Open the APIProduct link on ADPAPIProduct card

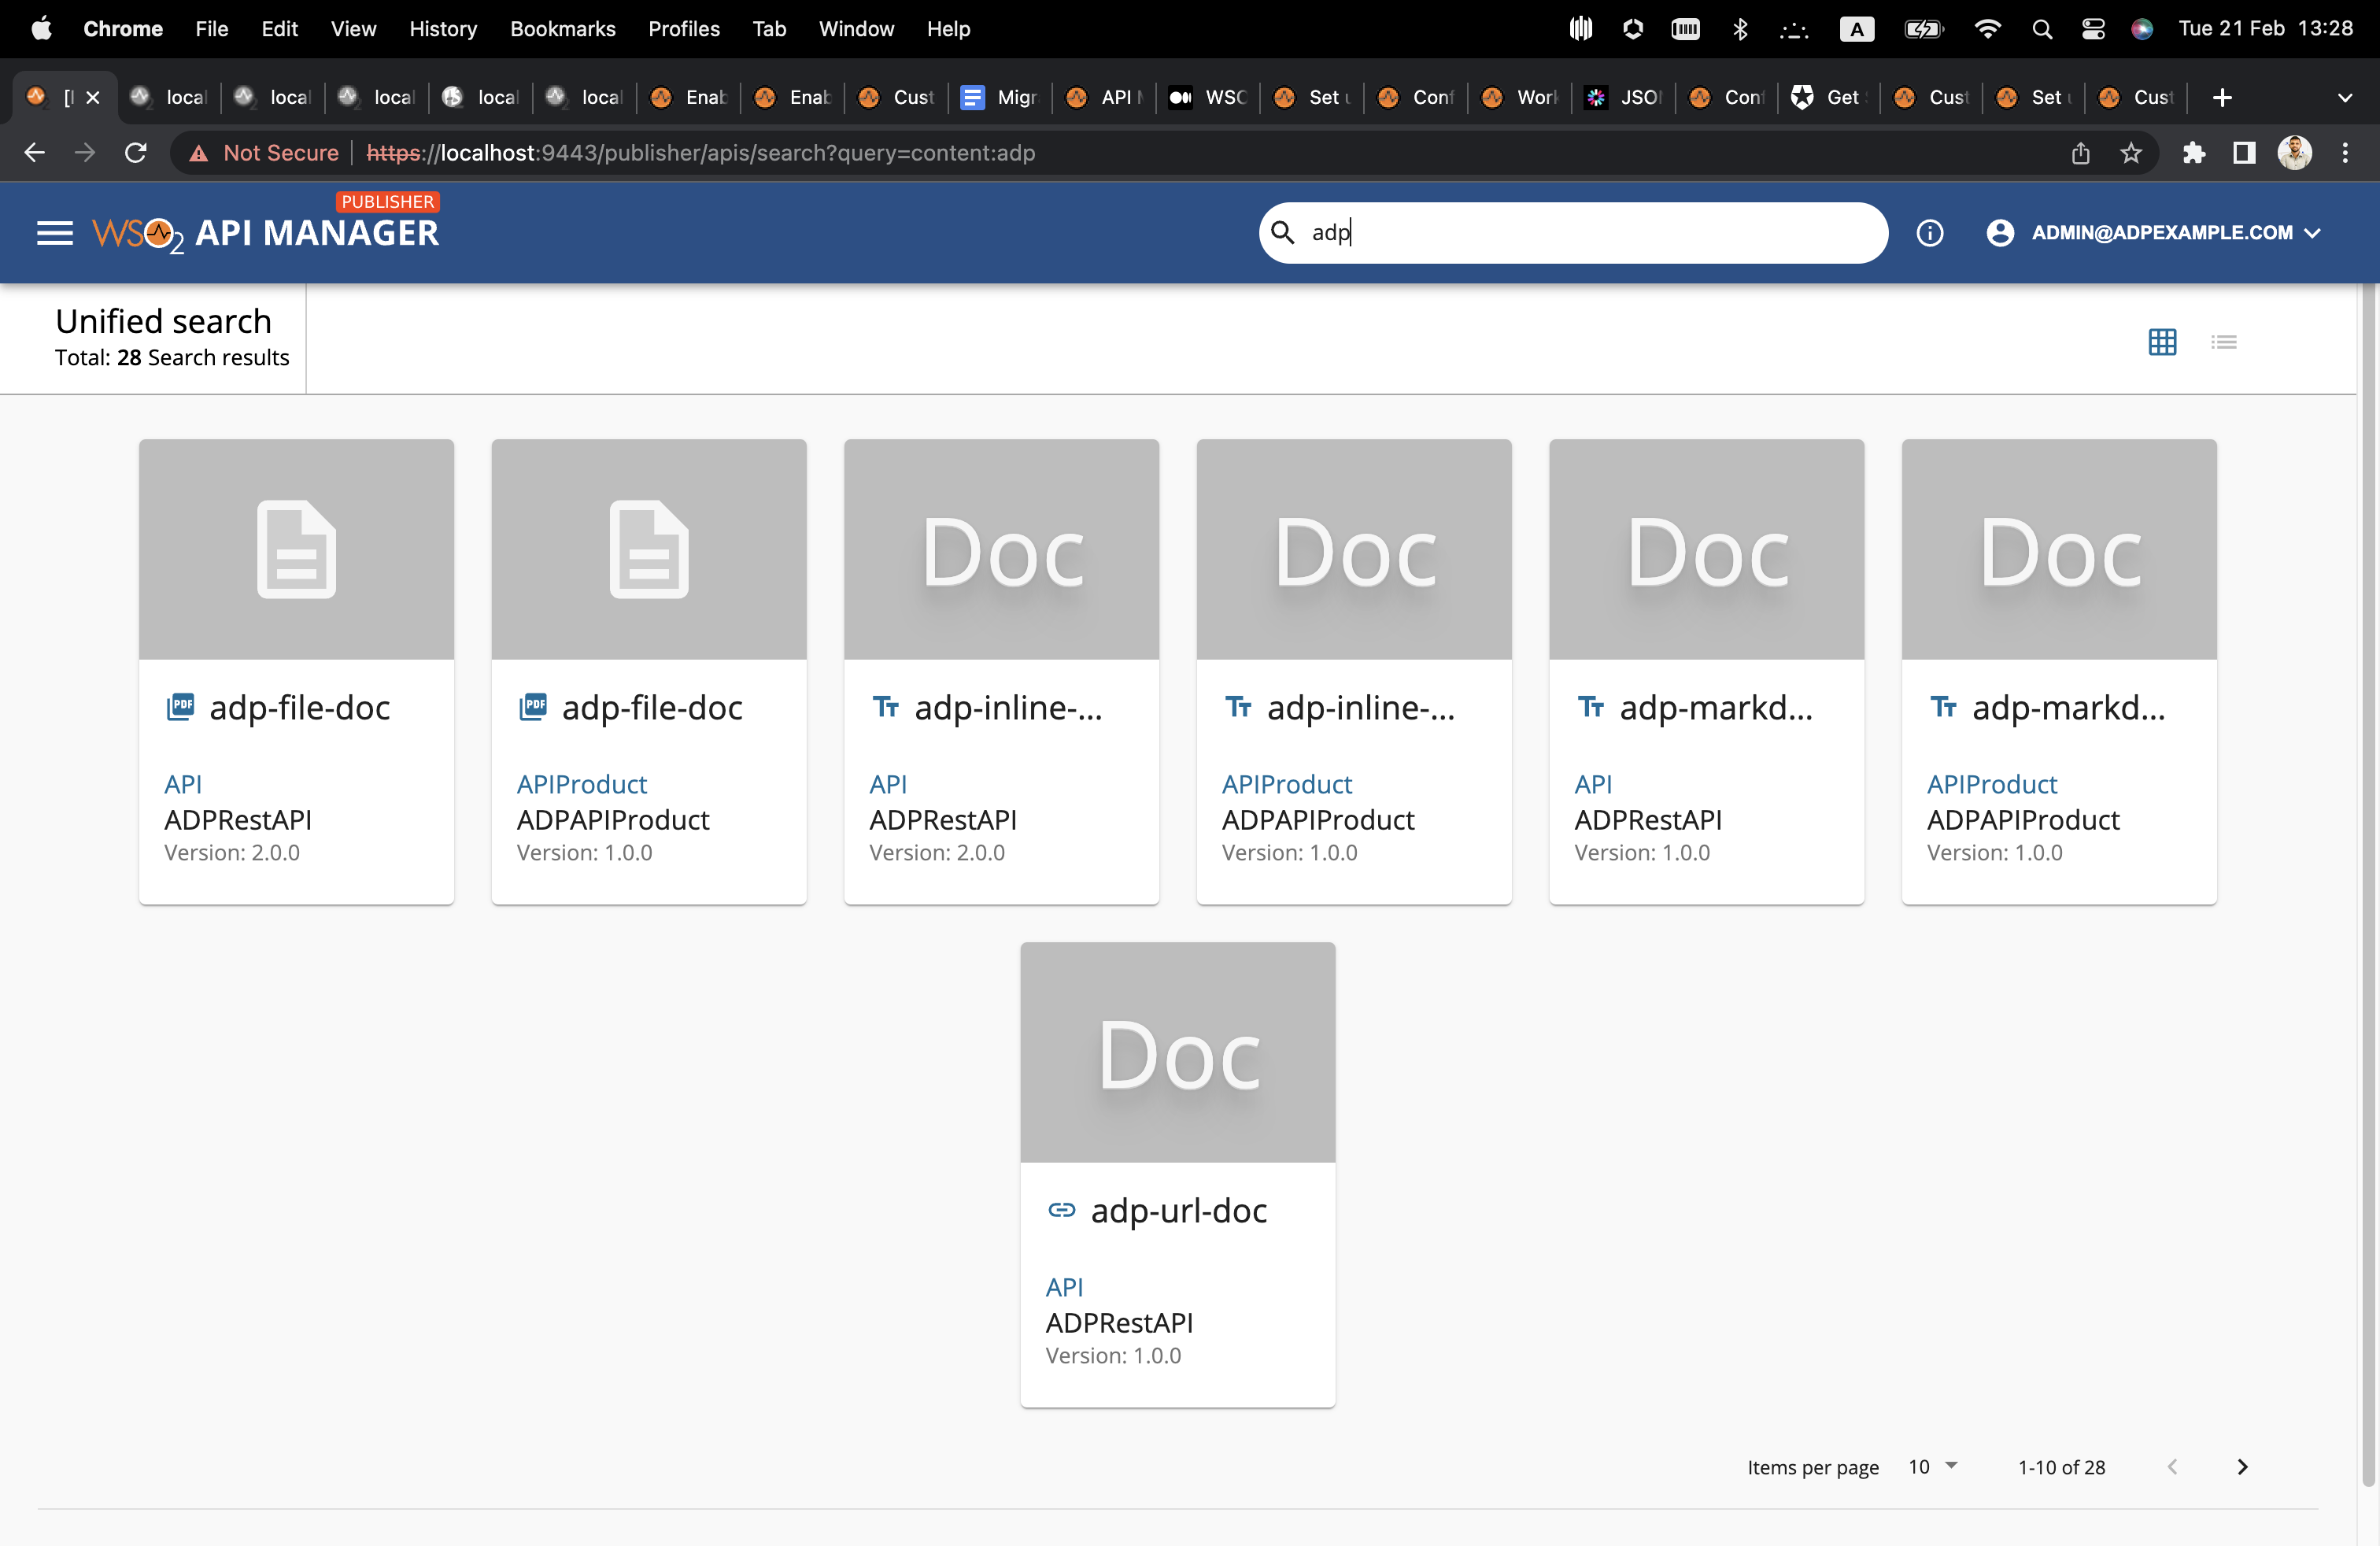tap(581, 784)
